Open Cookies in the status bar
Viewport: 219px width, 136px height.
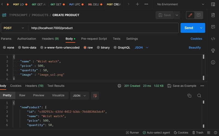point(181,132)
